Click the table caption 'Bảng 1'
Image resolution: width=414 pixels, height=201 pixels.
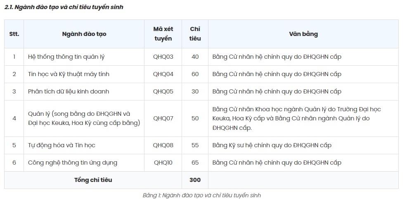[x=201, y=196]
